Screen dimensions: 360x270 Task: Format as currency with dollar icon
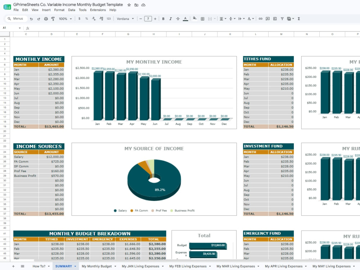[x=79, y=19]
